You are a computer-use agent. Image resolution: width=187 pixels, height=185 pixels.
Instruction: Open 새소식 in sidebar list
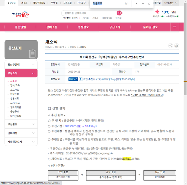tap(13, 81)
